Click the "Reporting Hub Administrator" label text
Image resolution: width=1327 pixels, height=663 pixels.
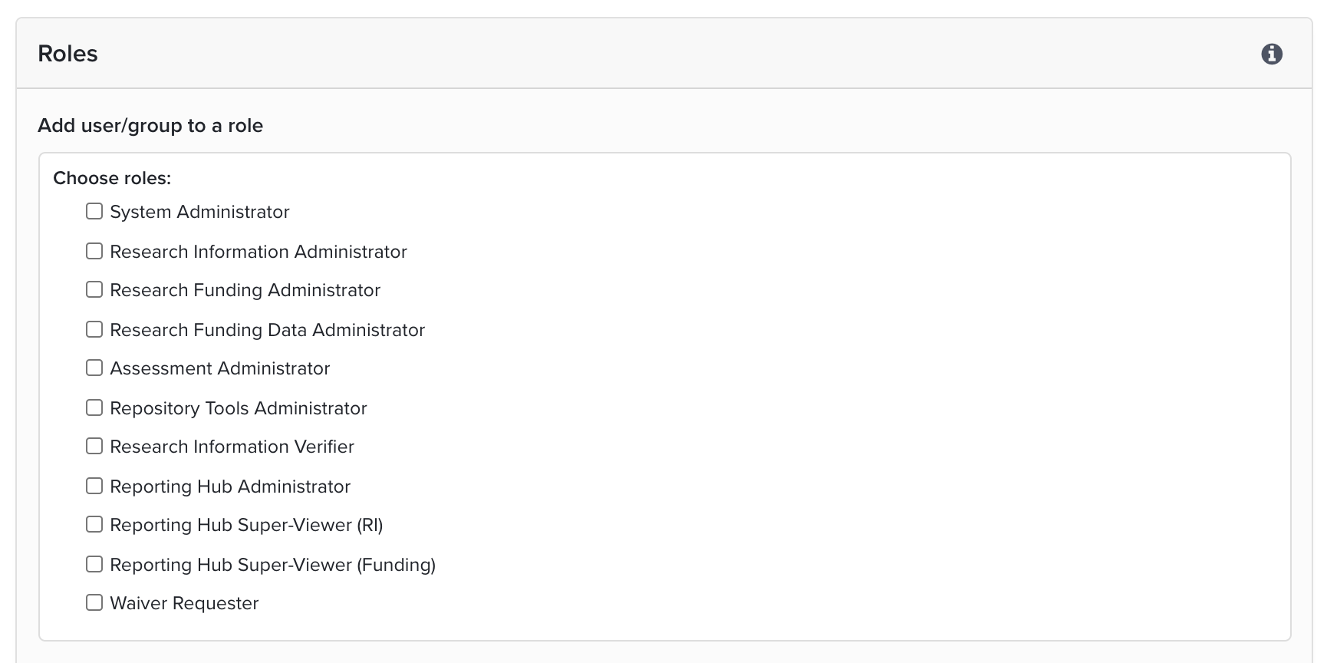(x=230, y=487)
